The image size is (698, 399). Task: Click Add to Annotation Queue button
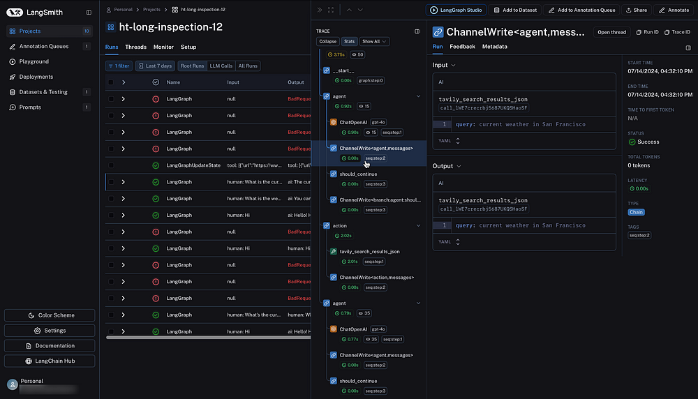pyautogui.click(x=582, y=10)
